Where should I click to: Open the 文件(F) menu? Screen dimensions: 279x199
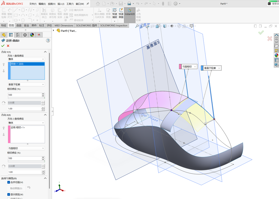(33, 4)
